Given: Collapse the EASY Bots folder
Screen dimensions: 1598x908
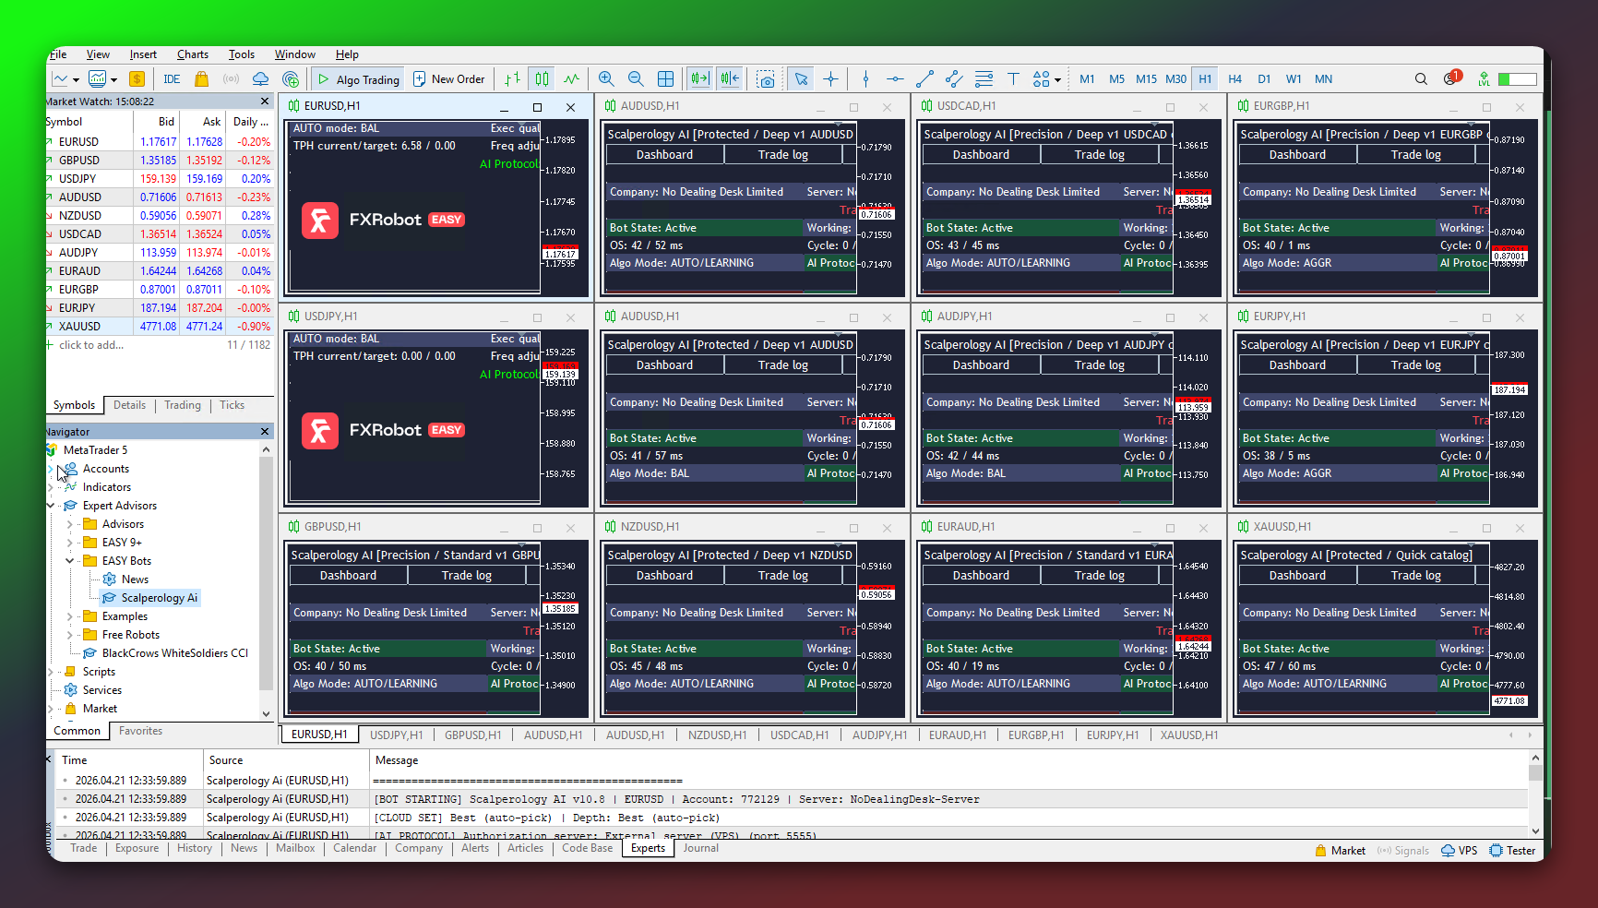Looking at the screenshot, I should [x=68, y=560].
